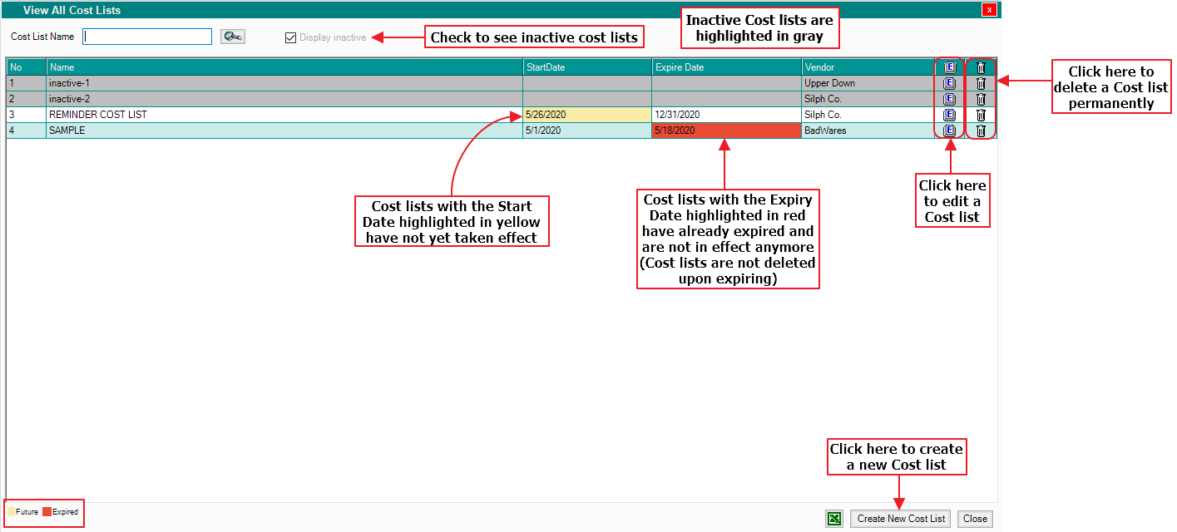
Task: Edit the inactive-1 cost list
Action: click(x=949, y=83)
